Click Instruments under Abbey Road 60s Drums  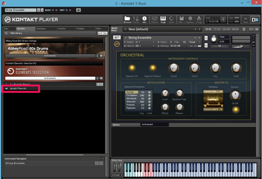point(50,56)
